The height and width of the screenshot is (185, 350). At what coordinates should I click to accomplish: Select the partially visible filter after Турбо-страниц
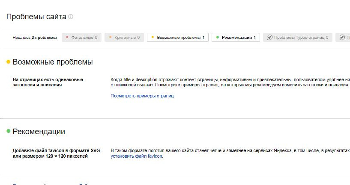[x=343, y=38]
